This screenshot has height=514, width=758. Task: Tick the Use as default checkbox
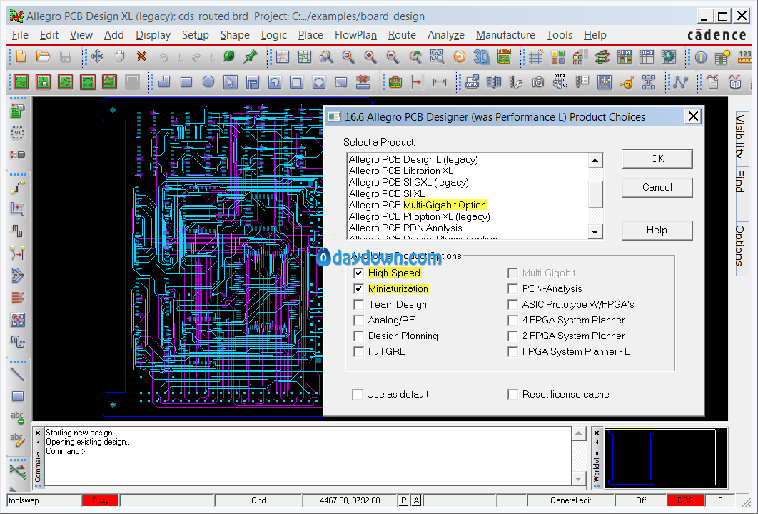click(x=358, y=395)
